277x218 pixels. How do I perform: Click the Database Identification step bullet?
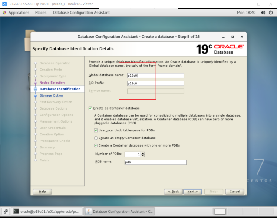[36, 89]
